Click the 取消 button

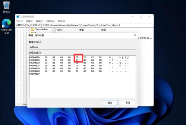click(x=128, y=103)
